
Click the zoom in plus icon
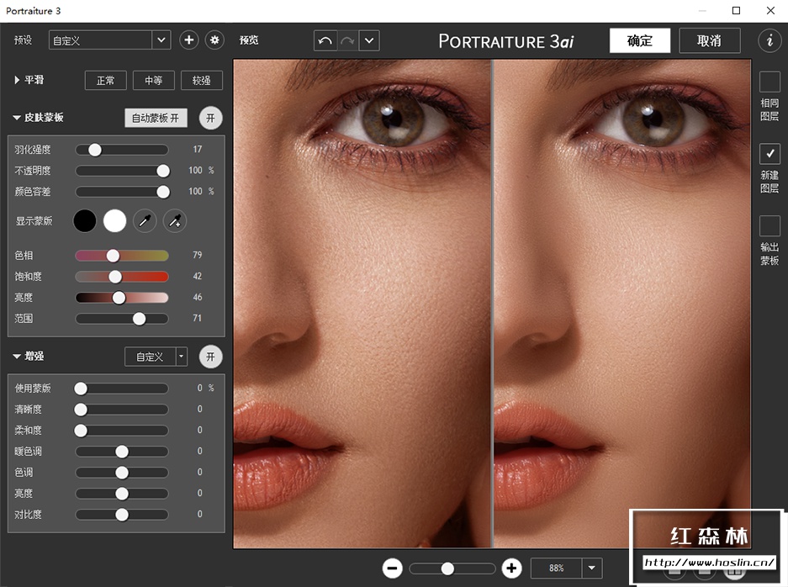(511, 568)
